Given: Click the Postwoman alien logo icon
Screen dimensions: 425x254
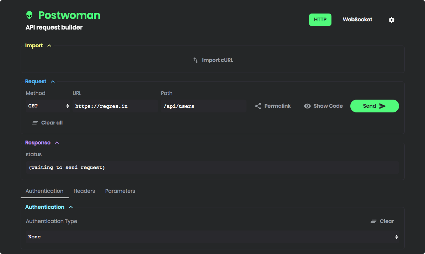Looking at the screenshot, I should pyautogui.click(x=29, y=15).
